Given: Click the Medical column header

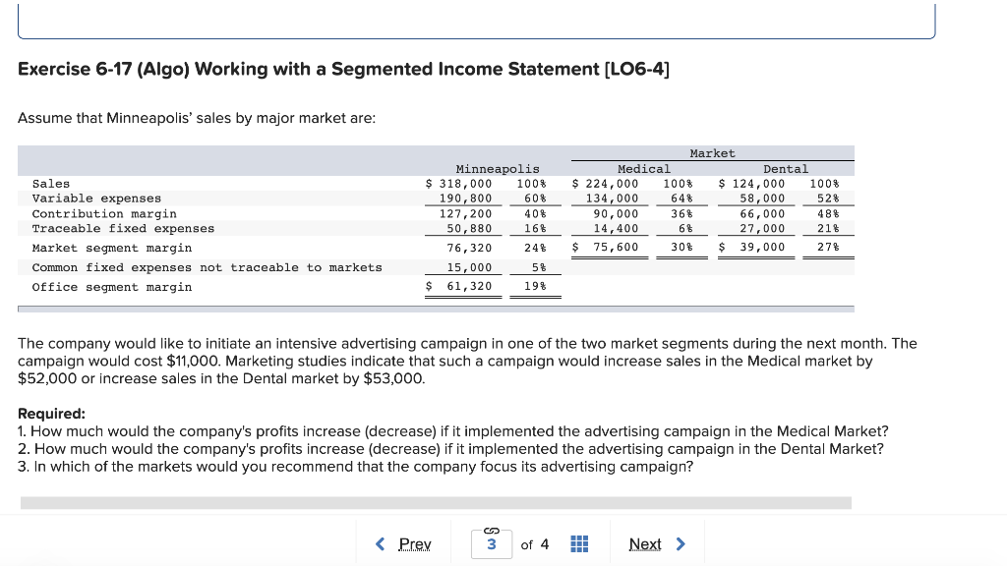Looking at the screenshot, I should point(643,168).
